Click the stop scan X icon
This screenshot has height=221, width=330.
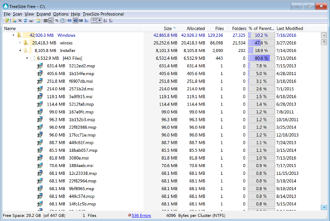pyautogui.click(x=20, y=20)
